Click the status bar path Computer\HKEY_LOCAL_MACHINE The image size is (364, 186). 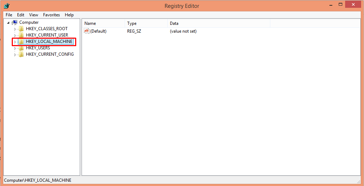[38, 180]
